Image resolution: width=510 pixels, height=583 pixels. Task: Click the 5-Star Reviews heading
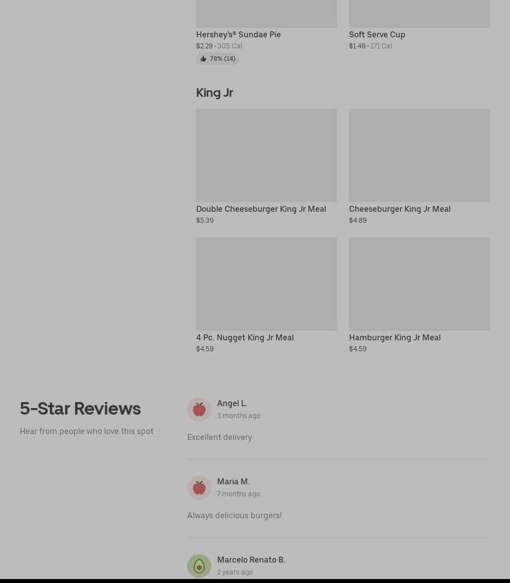coord(80,408)
